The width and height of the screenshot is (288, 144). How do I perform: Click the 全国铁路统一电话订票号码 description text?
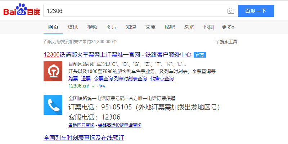[x=122, y=98]
